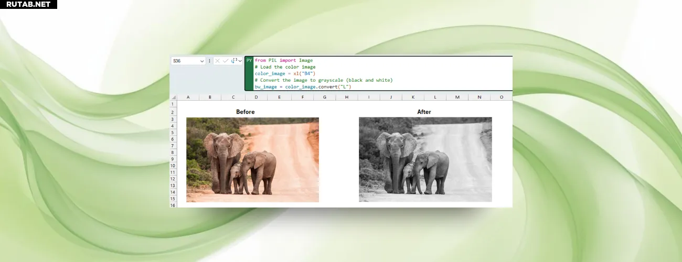Select the grayscale elephant picture
This screenshot has width=682, height=262.
[x=425, y=160]
